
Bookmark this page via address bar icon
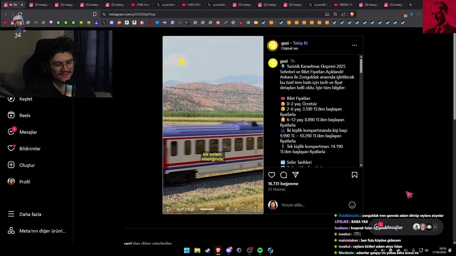tap(95, 14)
